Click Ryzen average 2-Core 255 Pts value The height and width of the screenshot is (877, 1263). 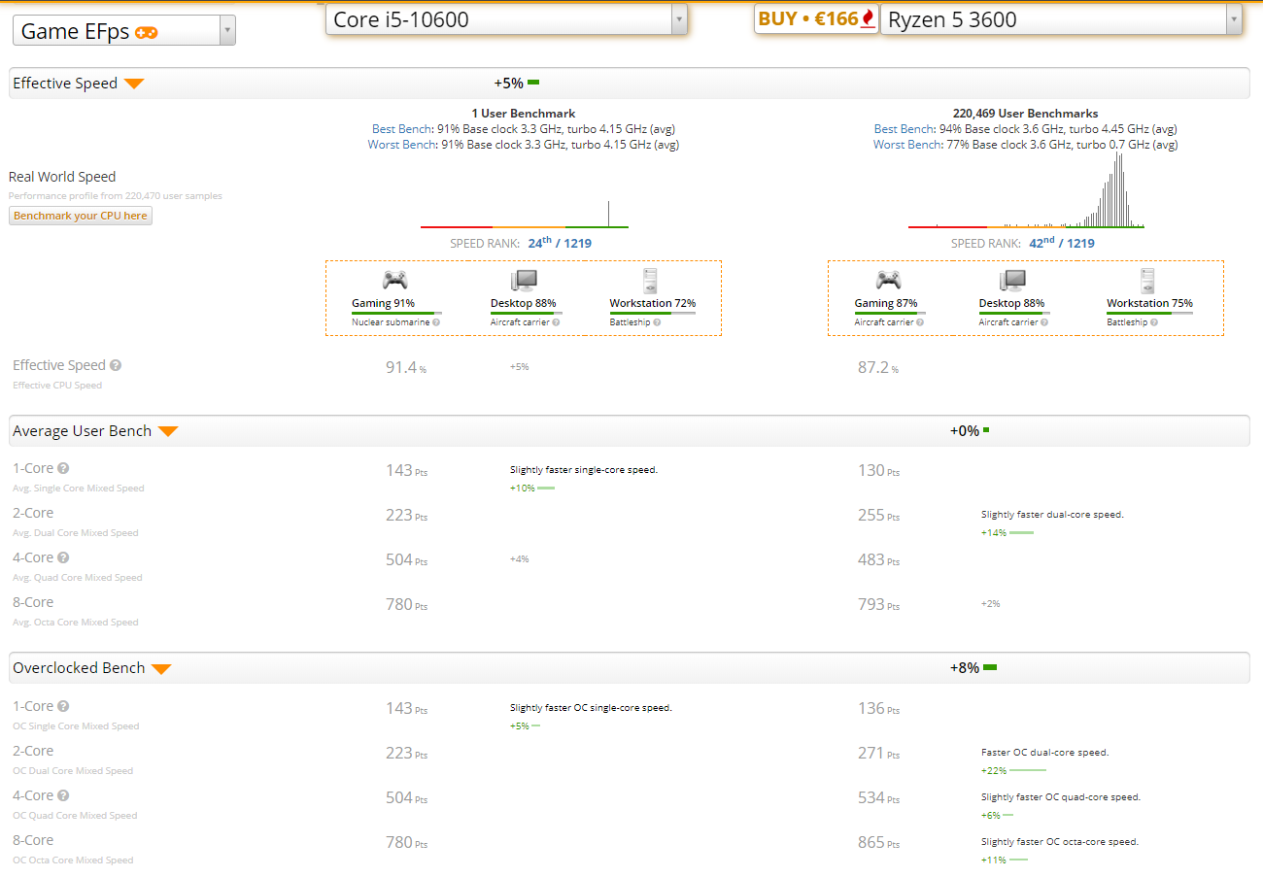click(x=878, y=516)
